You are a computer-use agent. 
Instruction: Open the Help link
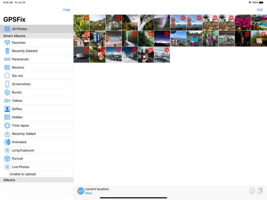tap(67, 10)
